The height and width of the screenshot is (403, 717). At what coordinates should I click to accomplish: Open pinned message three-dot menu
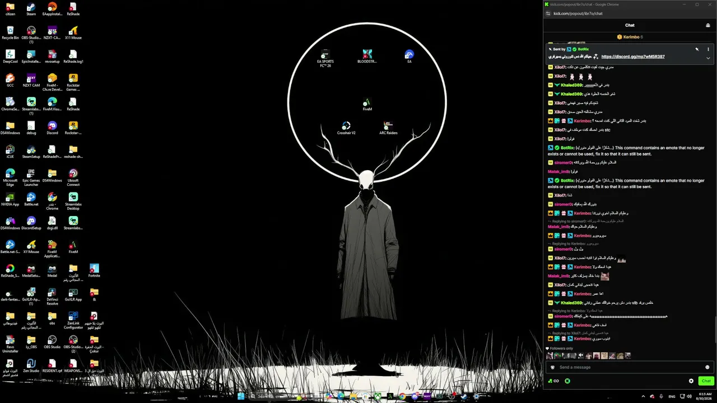click(x=708, y=49)
